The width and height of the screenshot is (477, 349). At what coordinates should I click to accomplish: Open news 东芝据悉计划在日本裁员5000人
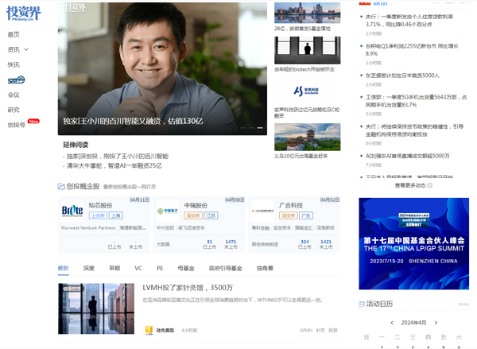pyautogui.click(x=402, y=76)
